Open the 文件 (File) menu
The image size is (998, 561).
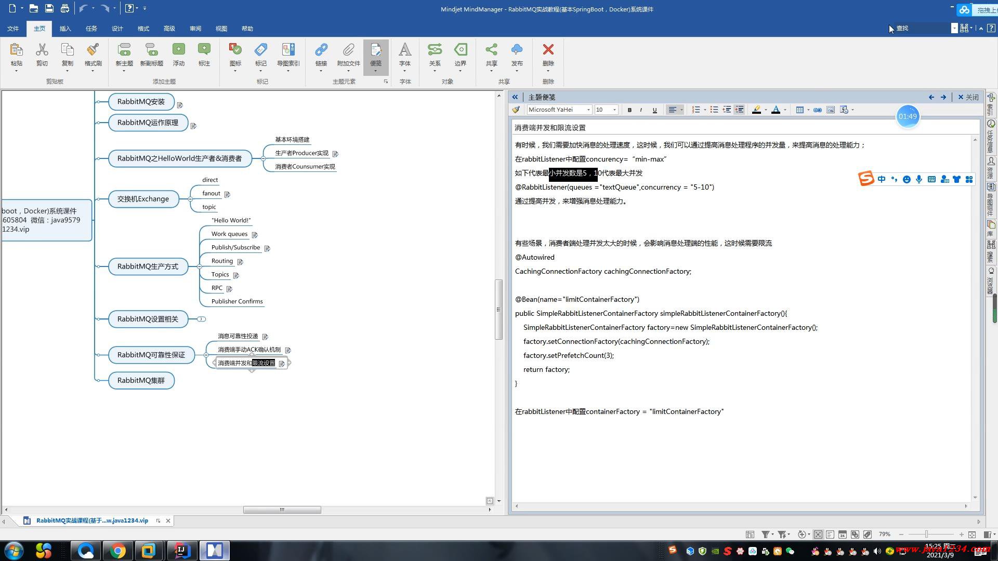point(13,29)
